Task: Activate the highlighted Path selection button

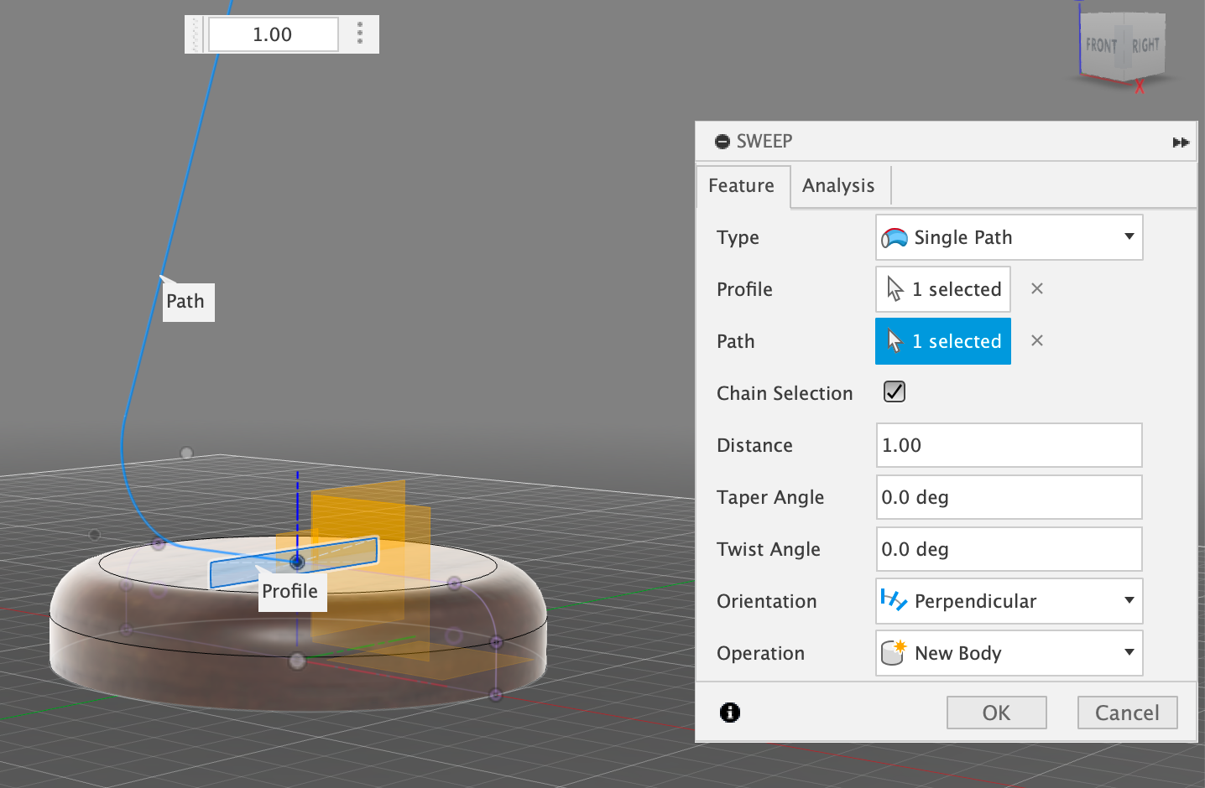Action: point(942,341)
